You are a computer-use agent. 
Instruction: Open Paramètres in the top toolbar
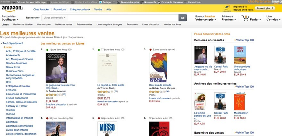(x=193, y=2)
